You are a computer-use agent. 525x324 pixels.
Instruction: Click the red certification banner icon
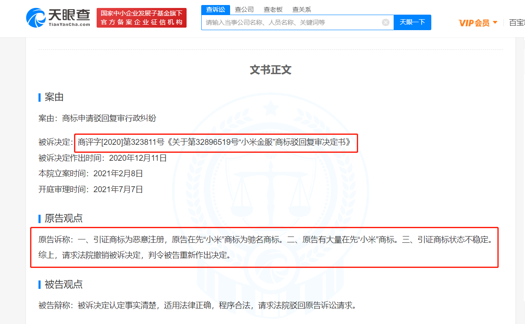[141, 18]
